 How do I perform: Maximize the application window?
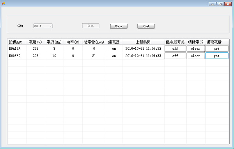(x=220, y=4)
